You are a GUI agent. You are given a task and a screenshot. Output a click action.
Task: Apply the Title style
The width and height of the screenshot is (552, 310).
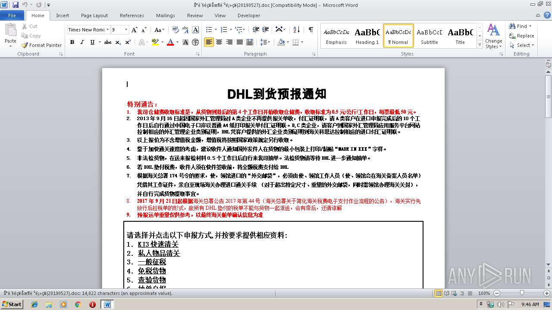point(460,36)
